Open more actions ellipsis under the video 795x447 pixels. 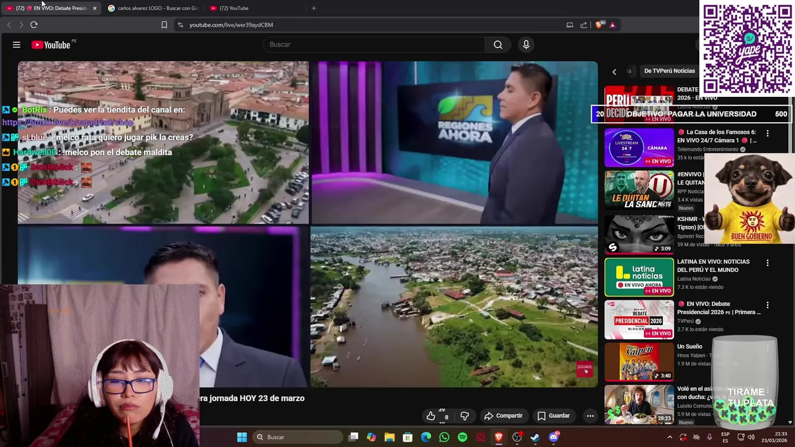pyautogui.click(x=590, y=416)
